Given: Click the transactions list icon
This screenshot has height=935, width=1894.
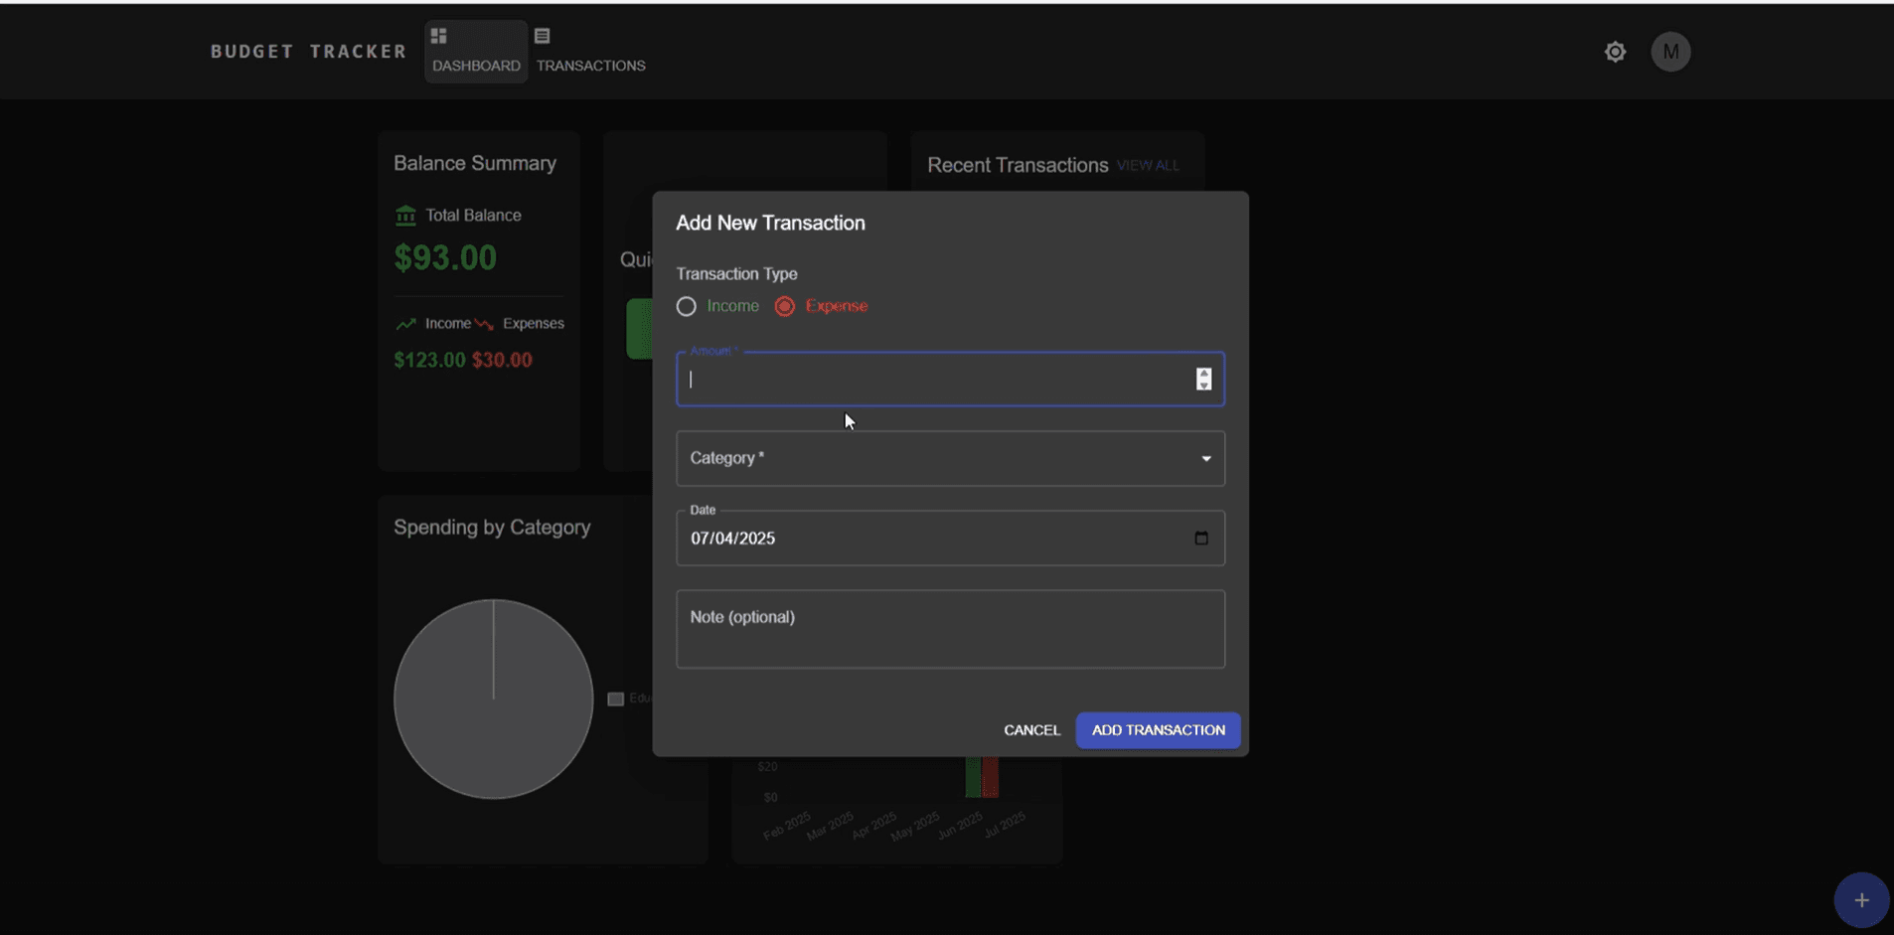Looking at the screenshot, I should pyautogui.click(x=543, y=36).
